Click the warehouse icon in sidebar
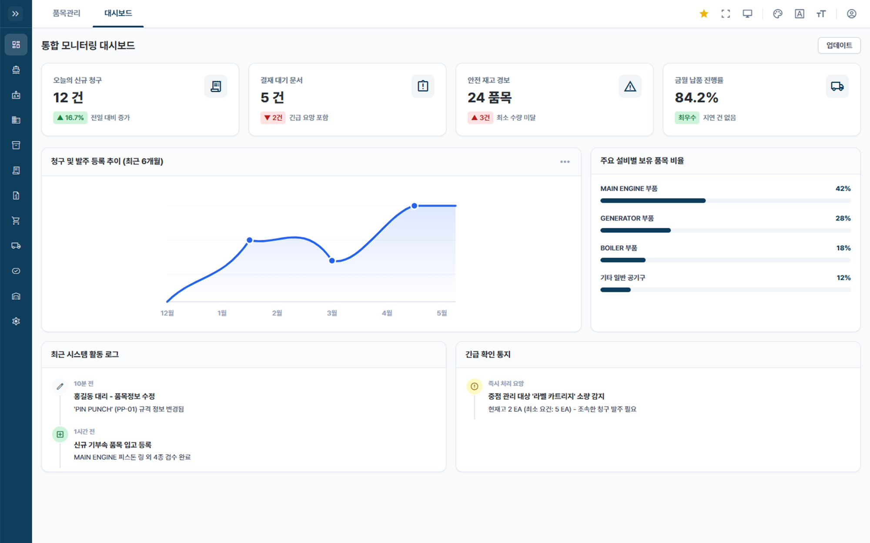870x543 pixels. [16, 296]
